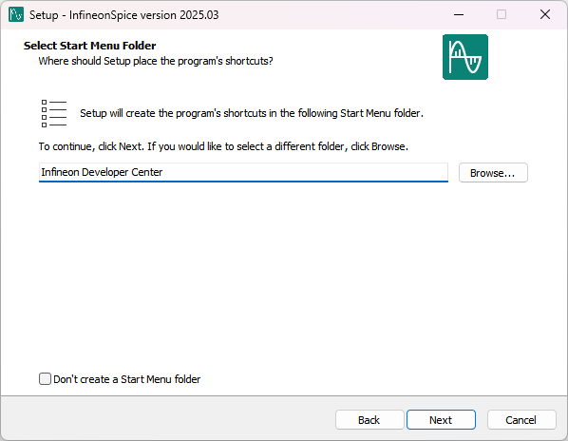Click the large green waveform logo
Image resolution: width=568 pixels, height=441 pixels.
point(465,57)
